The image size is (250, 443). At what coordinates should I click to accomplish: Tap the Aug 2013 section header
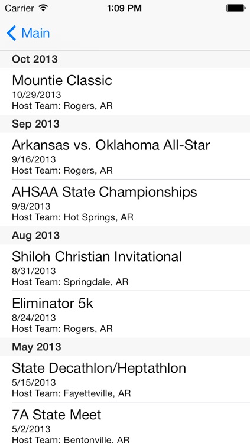point(125,235)
